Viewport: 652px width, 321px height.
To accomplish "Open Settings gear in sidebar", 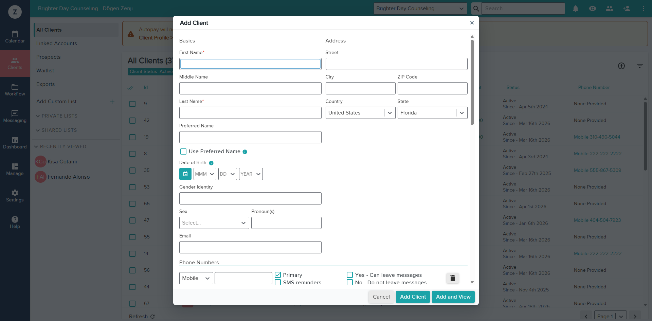I will point(15,196).
